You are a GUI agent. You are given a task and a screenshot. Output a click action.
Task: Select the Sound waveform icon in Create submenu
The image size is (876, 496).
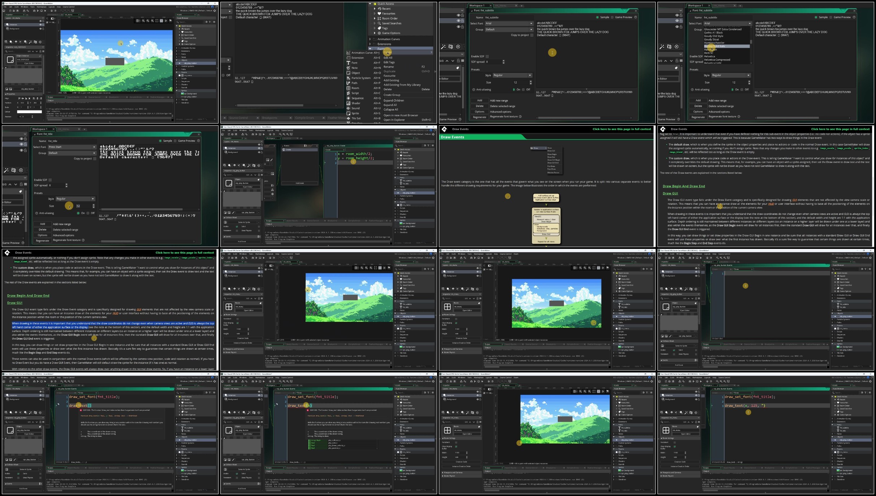click(x=348, y=108)
